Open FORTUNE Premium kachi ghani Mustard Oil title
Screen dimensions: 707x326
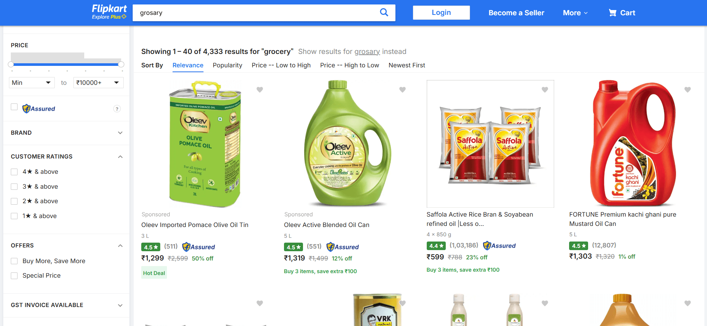pos(622,219)
